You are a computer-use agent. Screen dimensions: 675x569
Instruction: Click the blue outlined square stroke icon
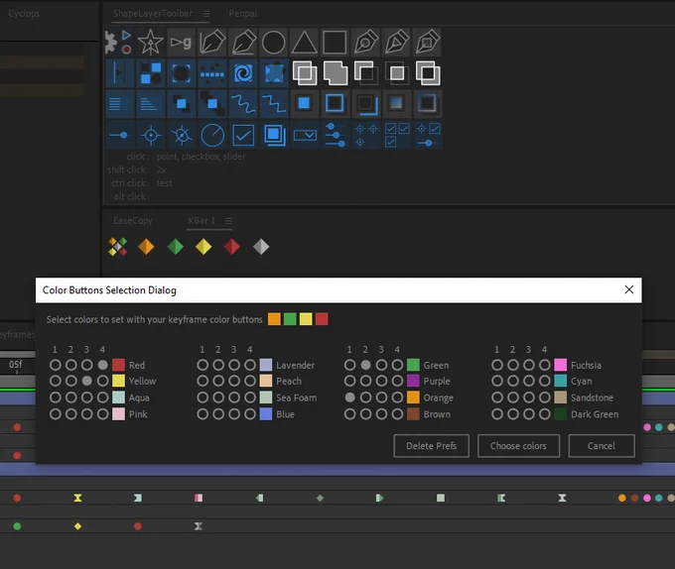pyautogui.click(x=335, y=103)
